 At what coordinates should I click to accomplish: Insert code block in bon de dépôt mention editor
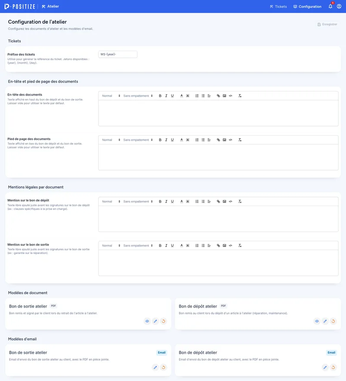pyautogui.click(x=231, y=201)
